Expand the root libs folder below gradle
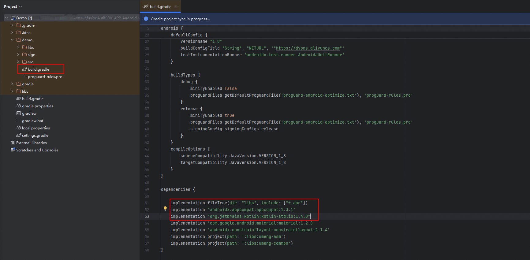The image size is (530, 260). [x=12, y=91]
